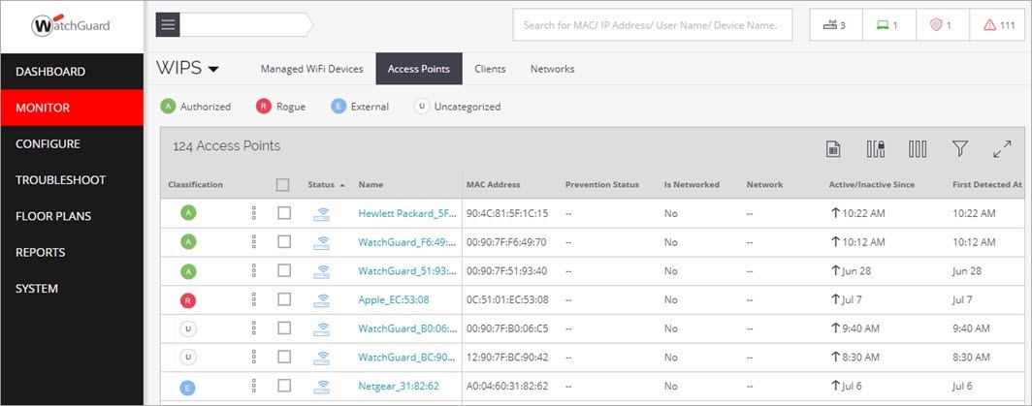The width and height of the screenshot is (1032, 406).
Task: Check the Hewlett Packard row checkbox
Action: pyautogui.click(x=283, y=213)
